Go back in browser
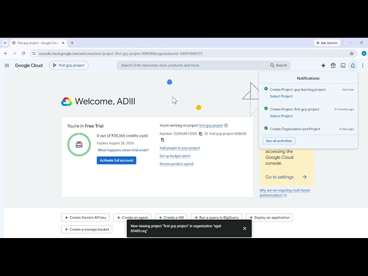The width and height of the screenshot is (368, 276). tap(6, 53)
